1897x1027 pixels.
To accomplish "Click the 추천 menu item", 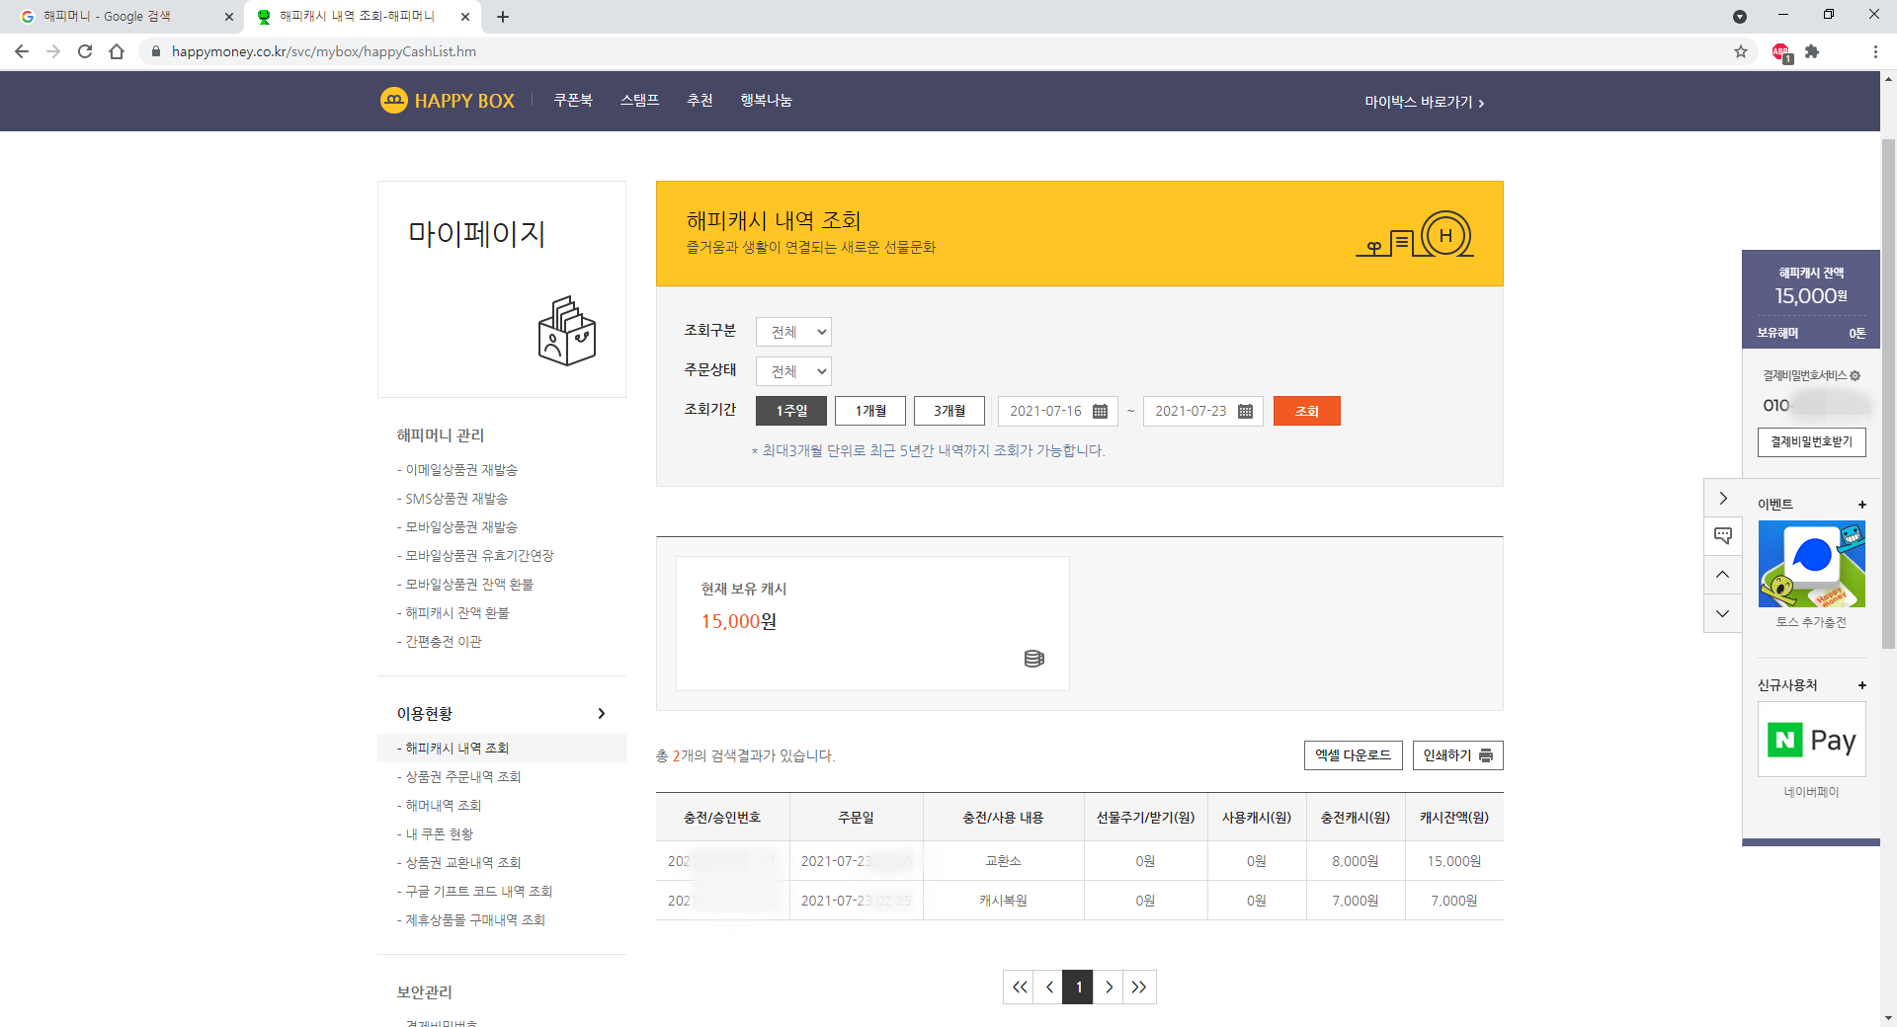I will 700,101.
